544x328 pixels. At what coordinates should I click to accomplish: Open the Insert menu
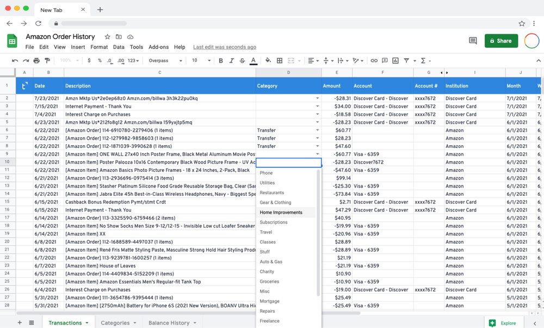[78, 47]
